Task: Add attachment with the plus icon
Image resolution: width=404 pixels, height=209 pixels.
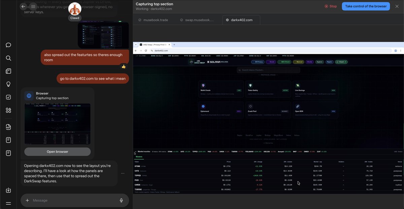Action: pyautogui.click(x=27, y=200)
